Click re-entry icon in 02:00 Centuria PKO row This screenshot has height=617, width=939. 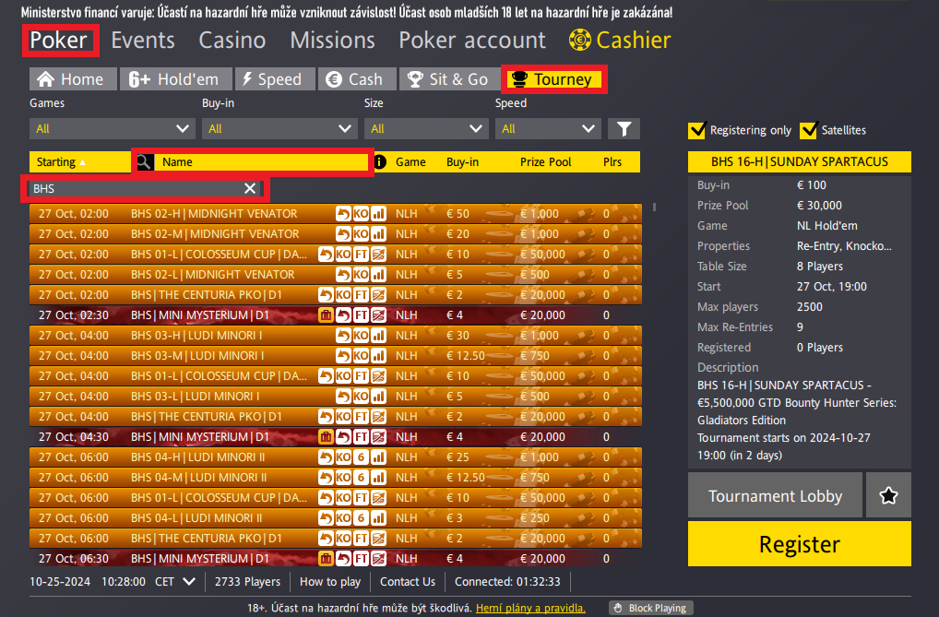tap(326, 295)
